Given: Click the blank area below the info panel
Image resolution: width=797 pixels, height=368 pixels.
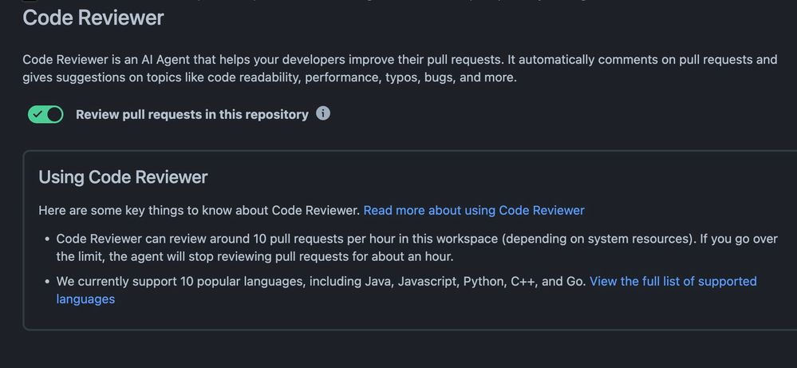Looking at the screenshot, I should pos(399,350).
